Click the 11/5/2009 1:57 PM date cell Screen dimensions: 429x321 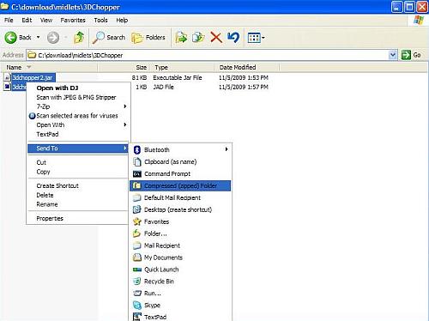tap(244, 87)
